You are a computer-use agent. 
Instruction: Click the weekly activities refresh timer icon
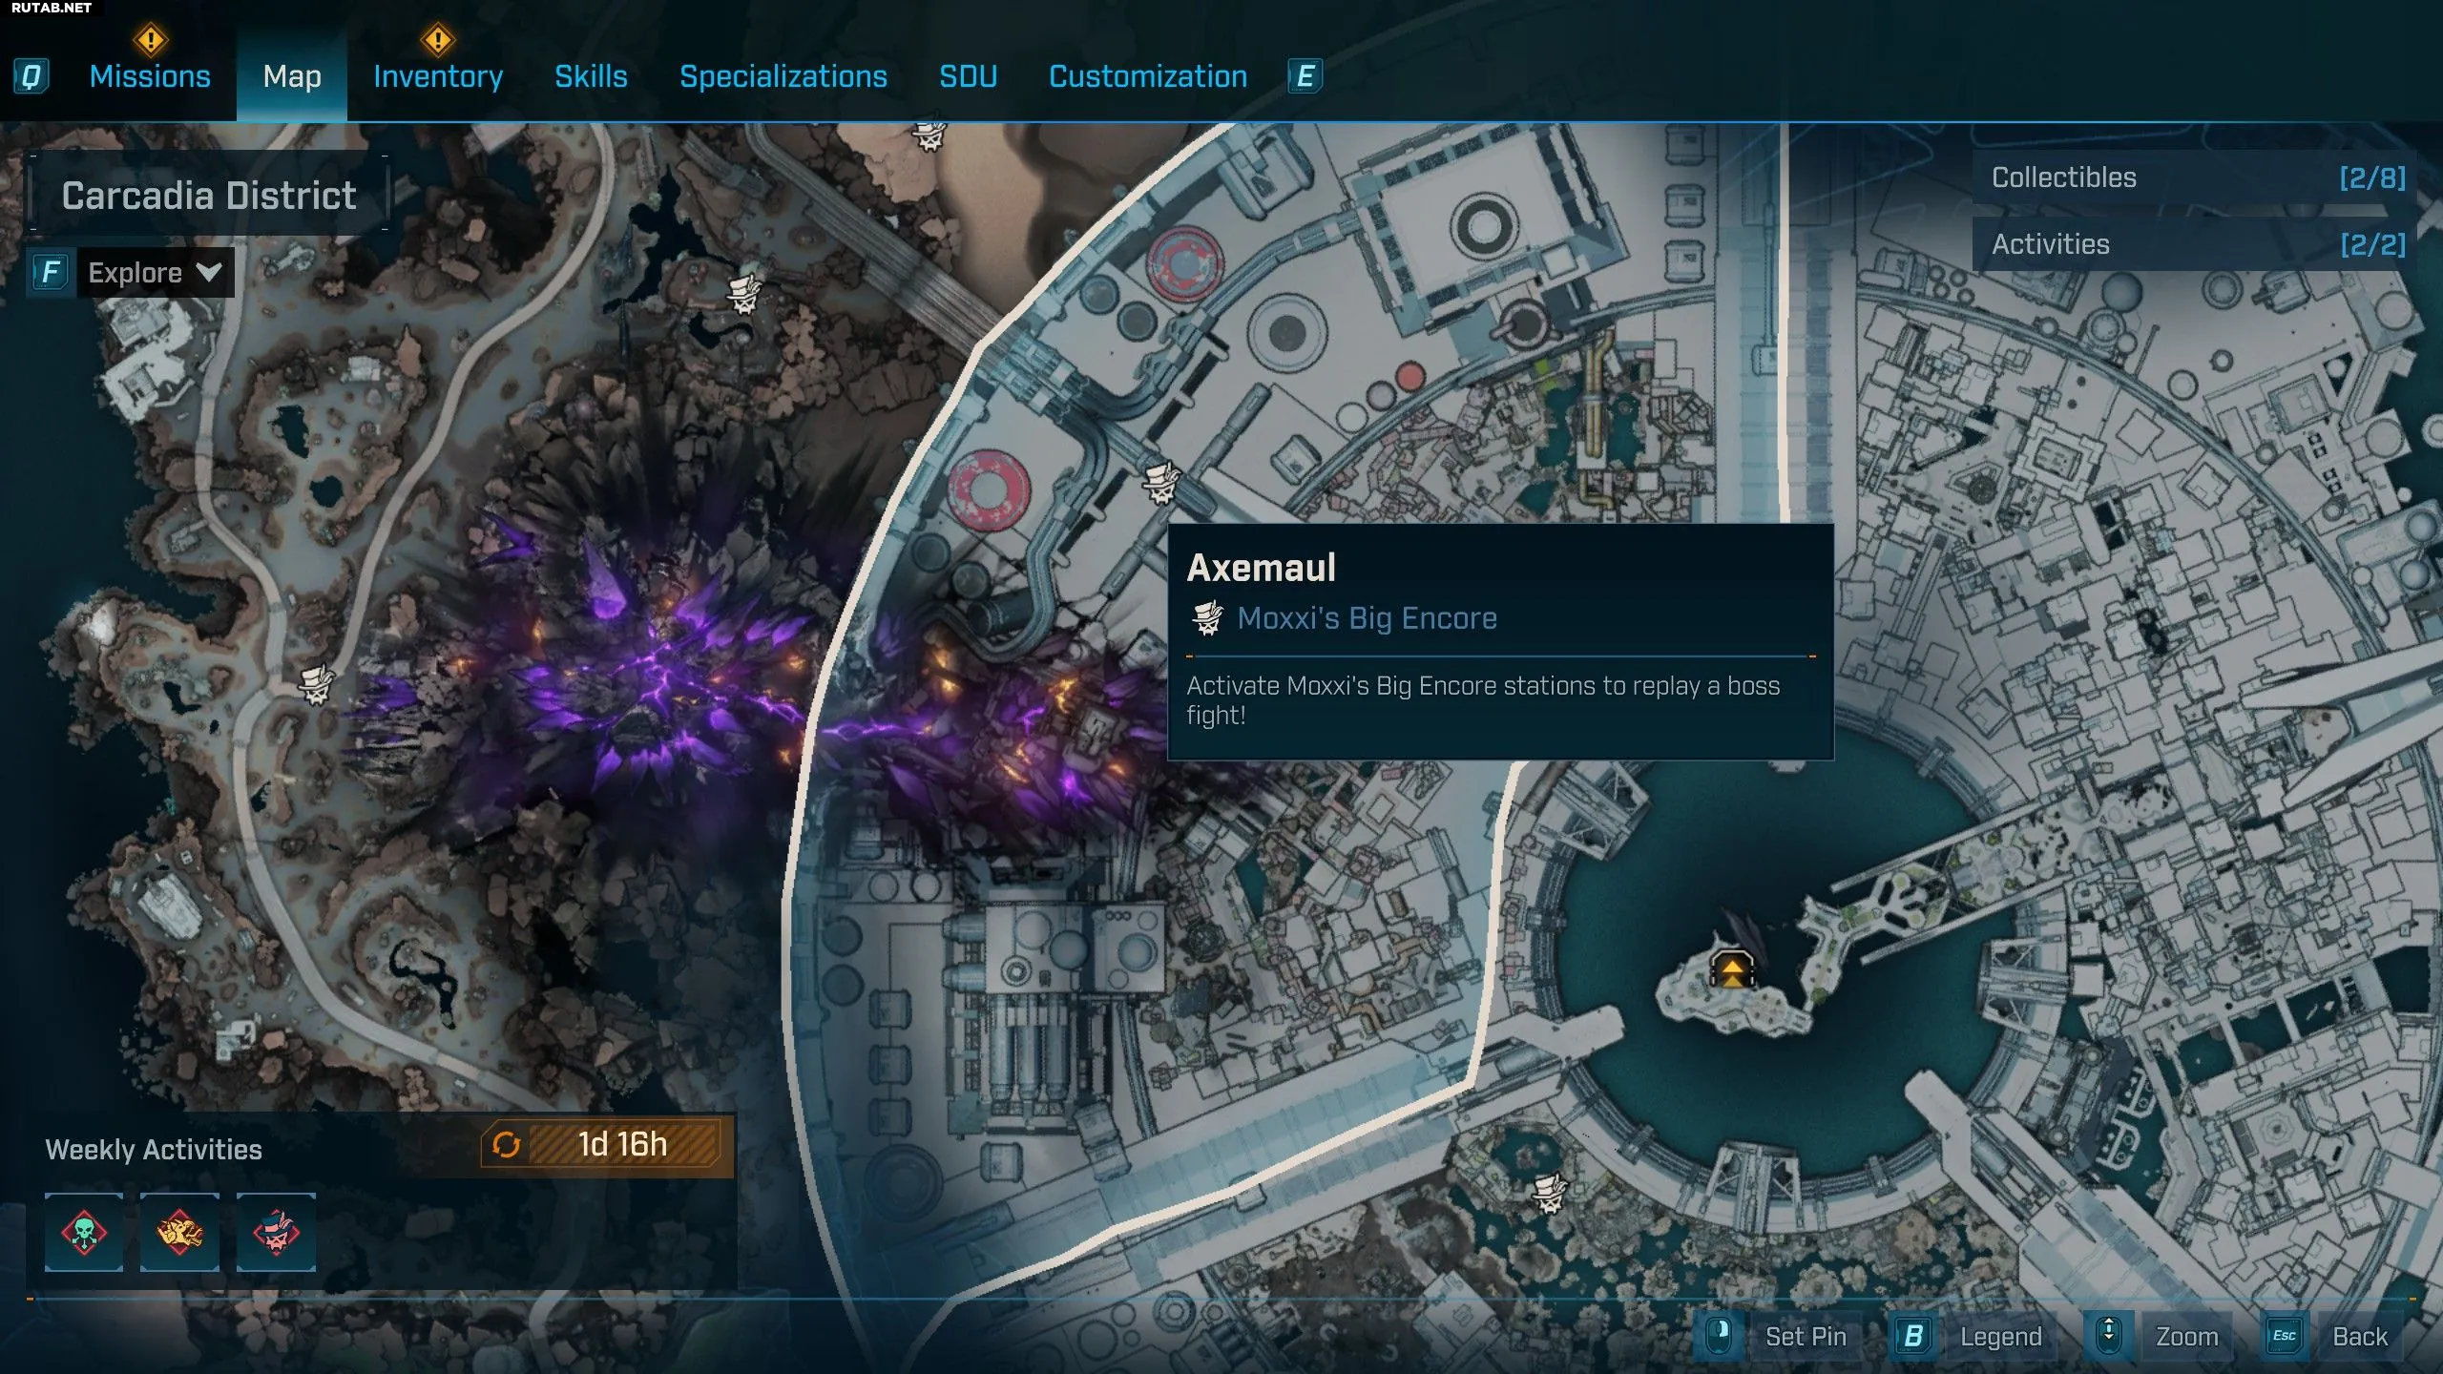[x=506, y=1144]
